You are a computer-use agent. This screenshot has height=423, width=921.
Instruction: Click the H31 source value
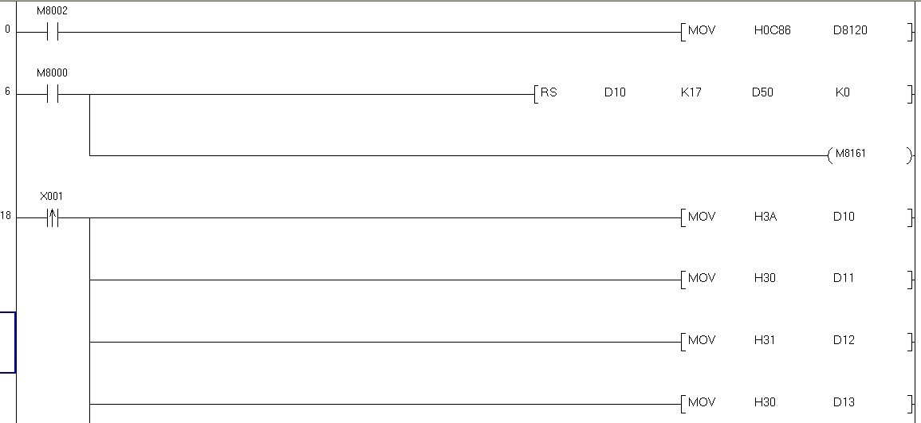point(765,340)
